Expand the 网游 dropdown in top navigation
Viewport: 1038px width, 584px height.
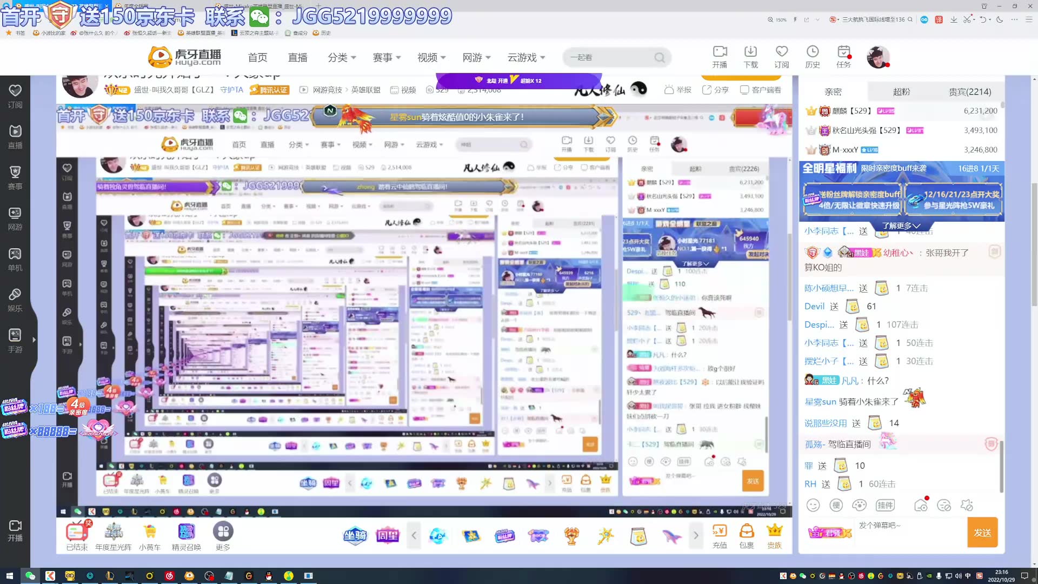[x=476, y=57]
